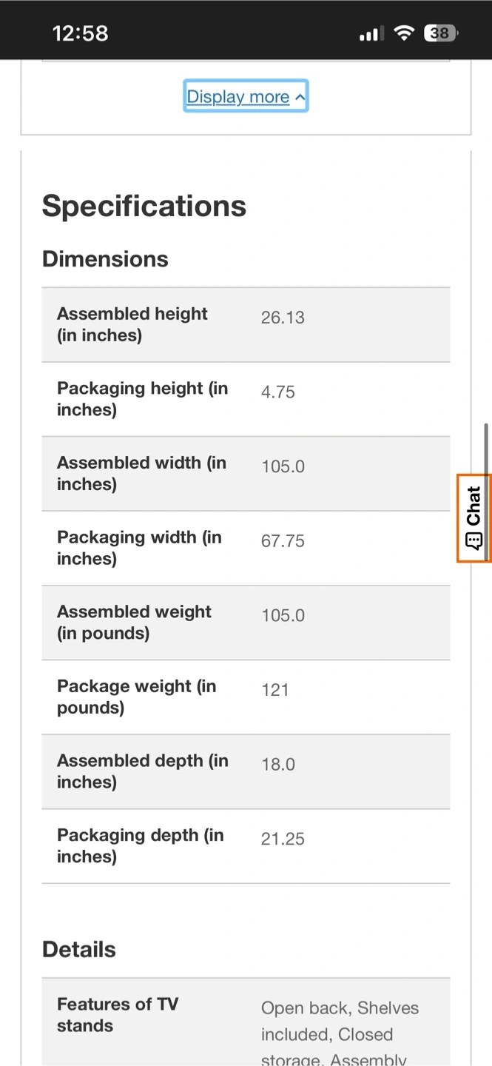The image size is (492, 1066).
Task: Tap the battery level indicator
Action: pos(441,33)
